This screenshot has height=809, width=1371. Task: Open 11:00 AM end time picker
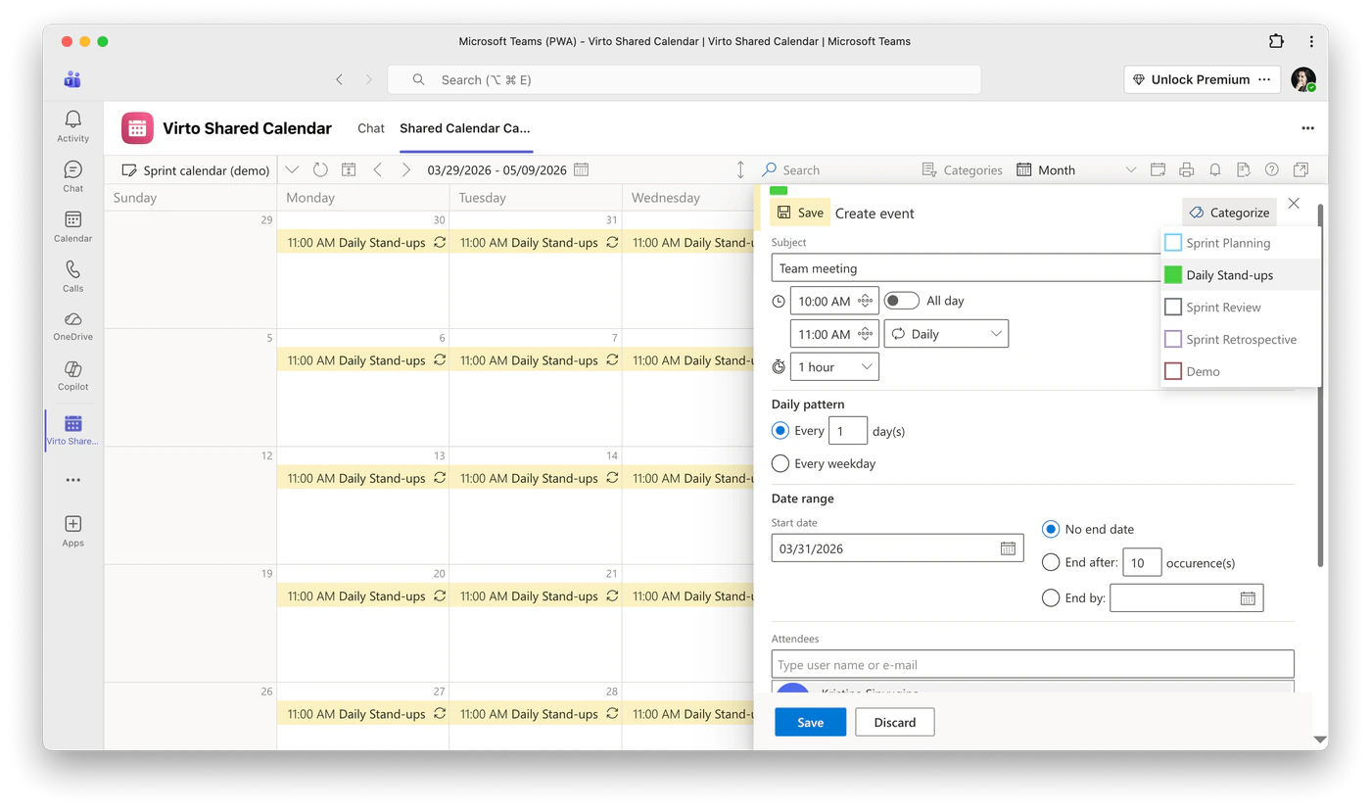tap(834, 334)
